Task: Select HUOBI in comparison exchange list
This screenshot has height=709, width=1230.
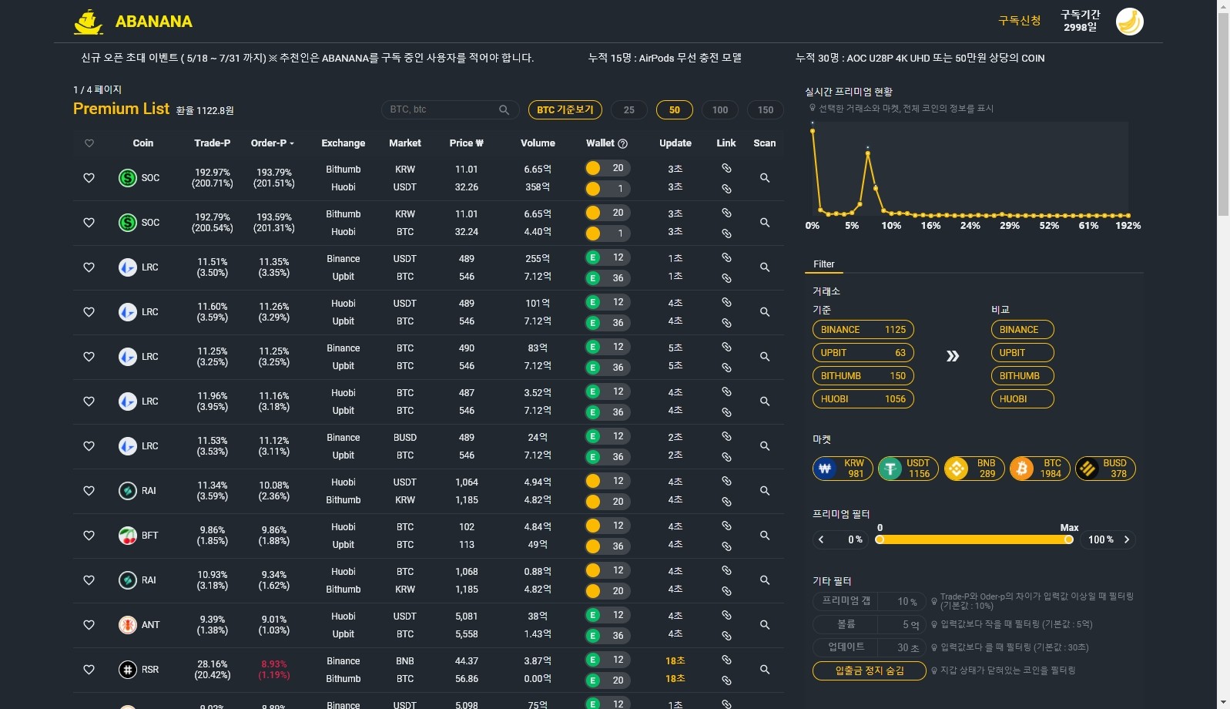Action: pyautogui.click(x=1023, y=399)
